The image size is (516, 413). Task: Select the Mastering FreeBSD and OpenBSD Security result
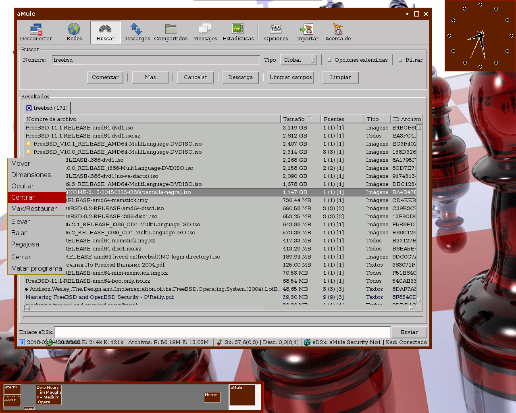tap(220, 297)
